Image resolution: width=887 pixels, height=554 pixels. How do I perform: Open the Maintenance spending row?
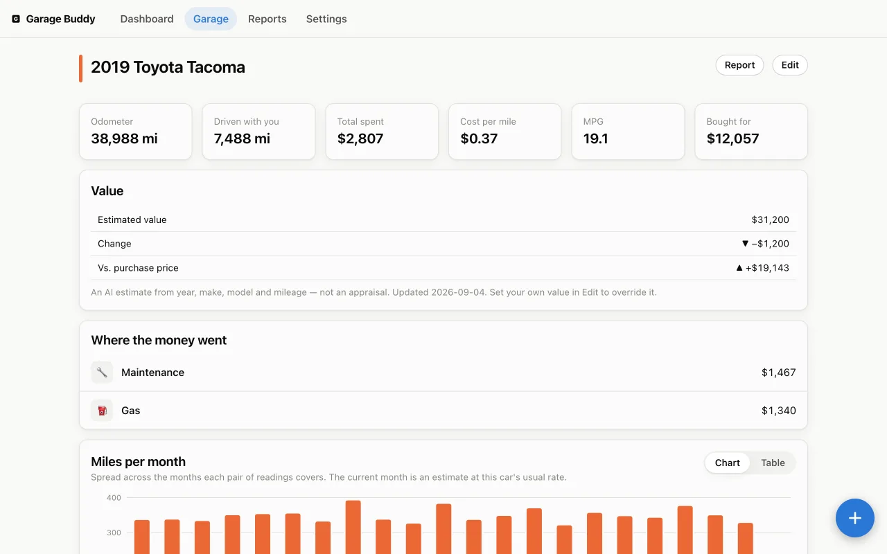(443, 373)
